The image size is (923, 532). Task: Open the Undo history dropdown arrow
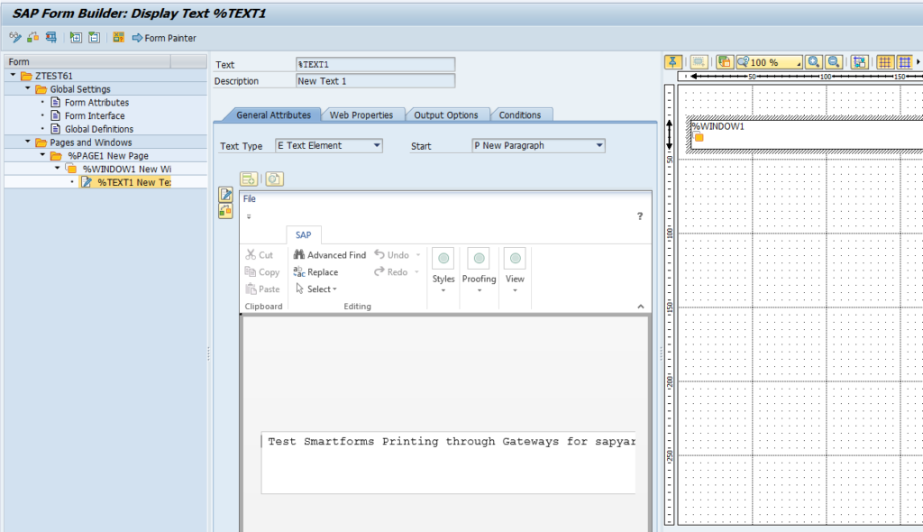coord(418,255)
